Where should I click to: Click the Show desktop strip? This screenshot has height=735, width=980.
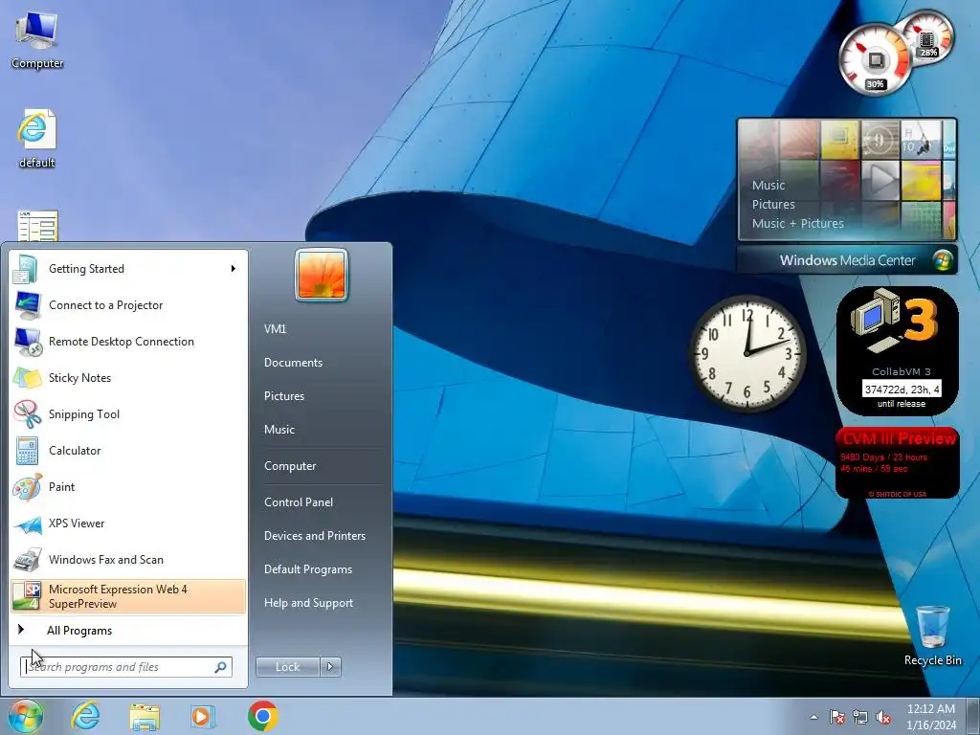click(973, 716)
